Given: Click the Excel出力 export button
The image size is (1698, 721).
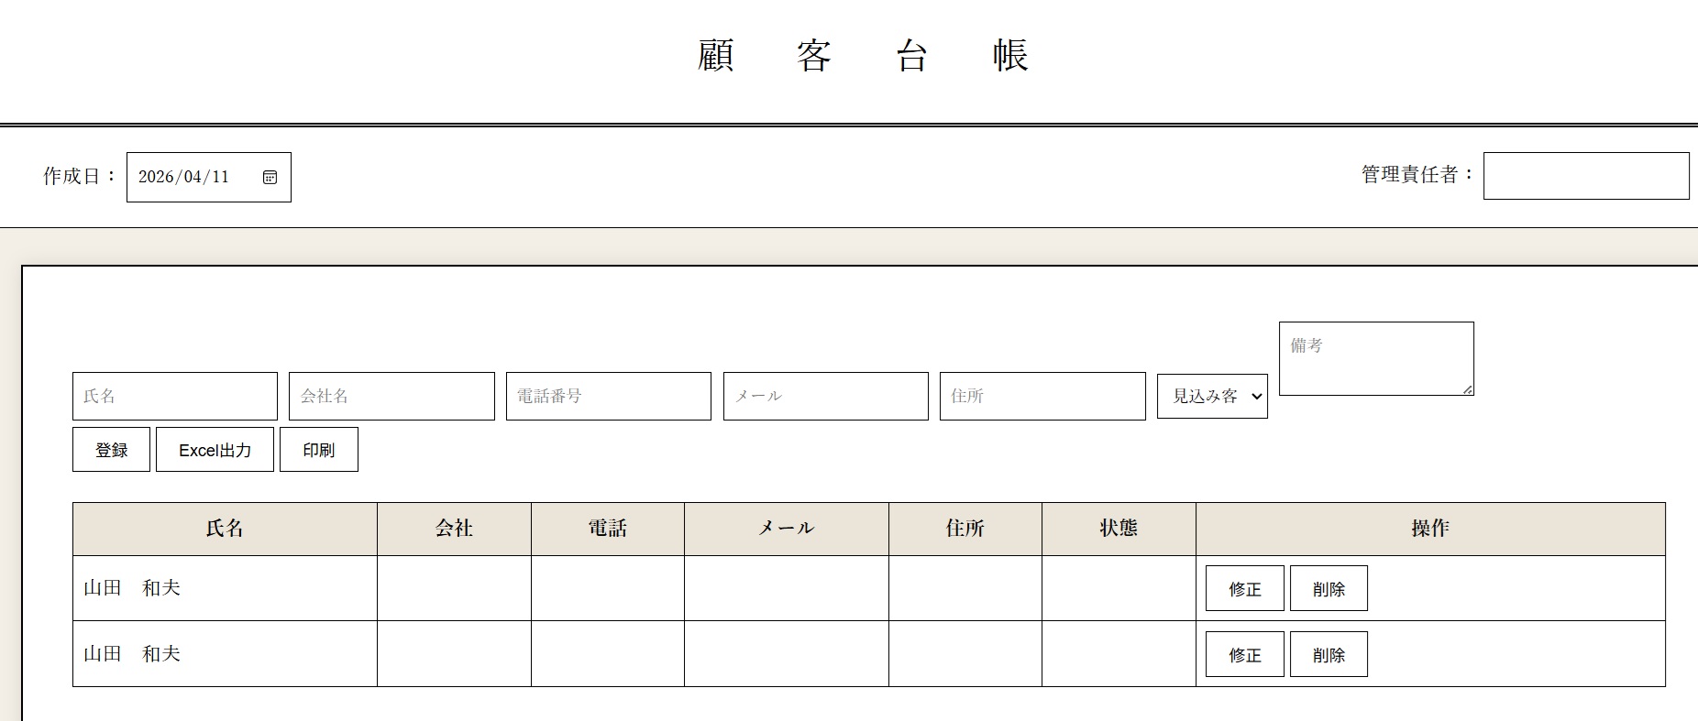Looking at the screenshot, I should 215,450.
